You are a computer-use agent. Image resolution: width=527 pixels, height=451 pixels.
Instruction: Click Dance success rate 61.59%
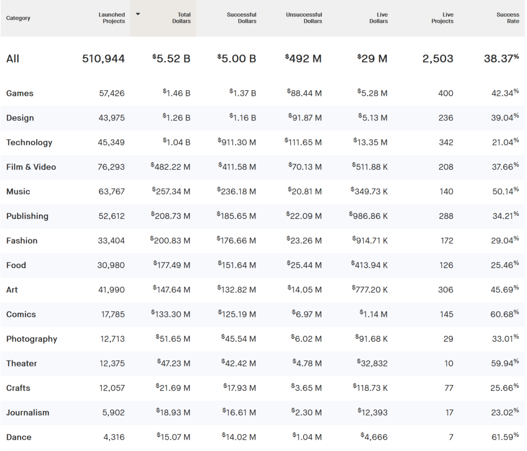click(x=505, y=437)
